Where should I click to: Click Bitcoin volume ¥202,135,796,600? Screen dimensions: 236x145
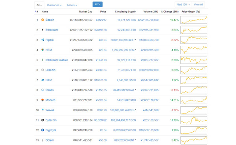coord(148,20)
